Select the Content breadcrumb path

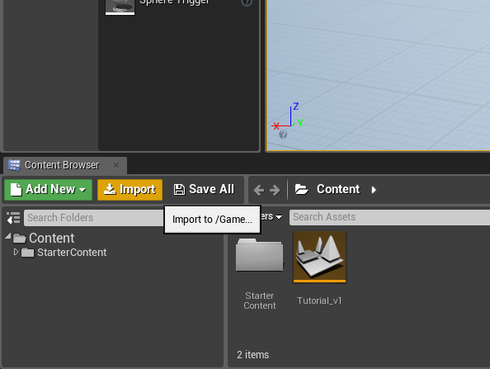coord(338,189)
